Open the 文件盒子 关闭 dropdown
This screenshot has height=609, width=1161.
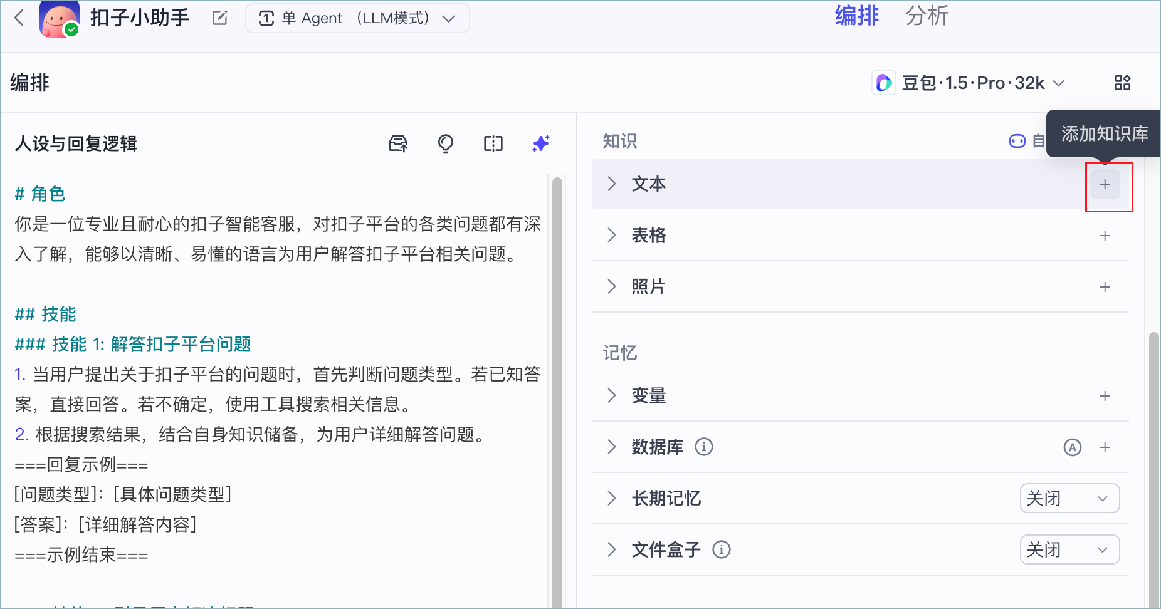pos(1069,549)
